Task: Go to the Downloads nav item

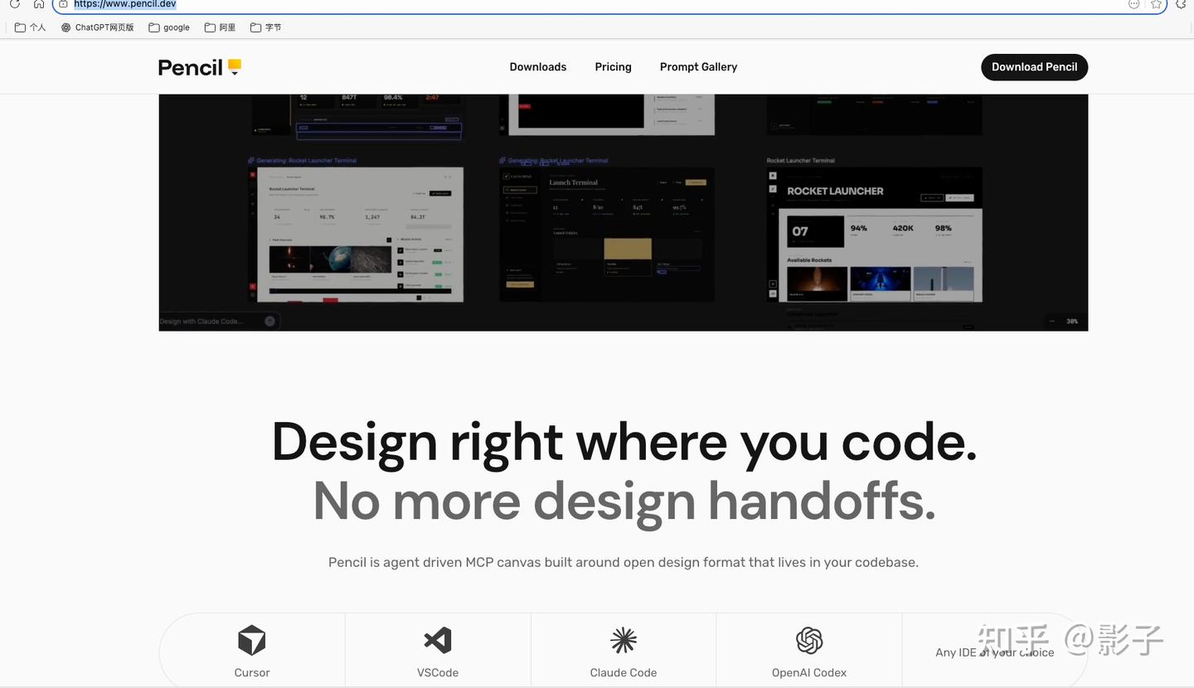Action: [x=538, y=67]
